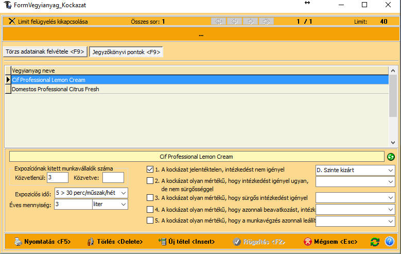Go to next record navigation arrow
The width and height of the screenshot is (401, 254).
click(250, 22)
